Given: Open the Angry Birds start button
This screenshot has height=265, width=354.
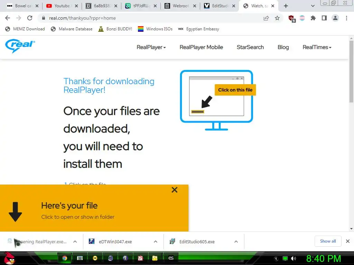Looking at the screenshot, I should point(9,258).
